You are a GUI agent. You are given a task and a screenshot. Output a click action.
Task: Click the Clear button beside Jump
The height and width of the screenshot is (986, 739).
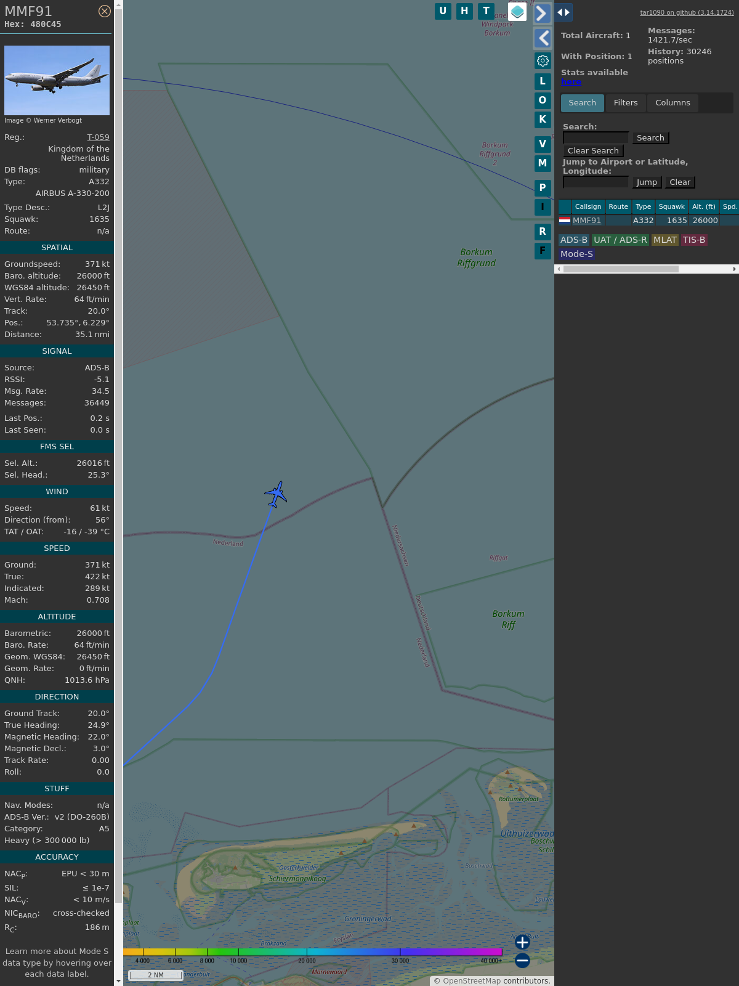(680, 182)
